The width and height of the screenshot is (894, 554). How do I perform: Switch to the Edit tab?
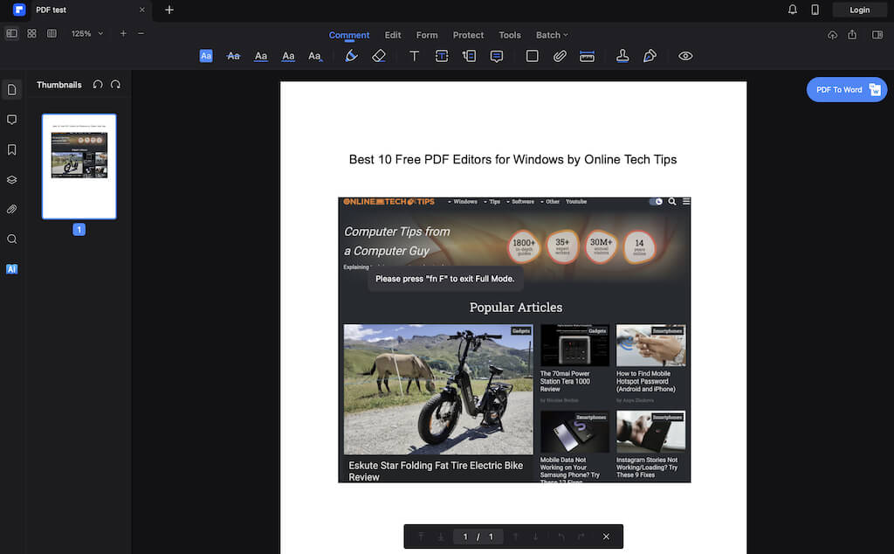click(x=393, y=35)
